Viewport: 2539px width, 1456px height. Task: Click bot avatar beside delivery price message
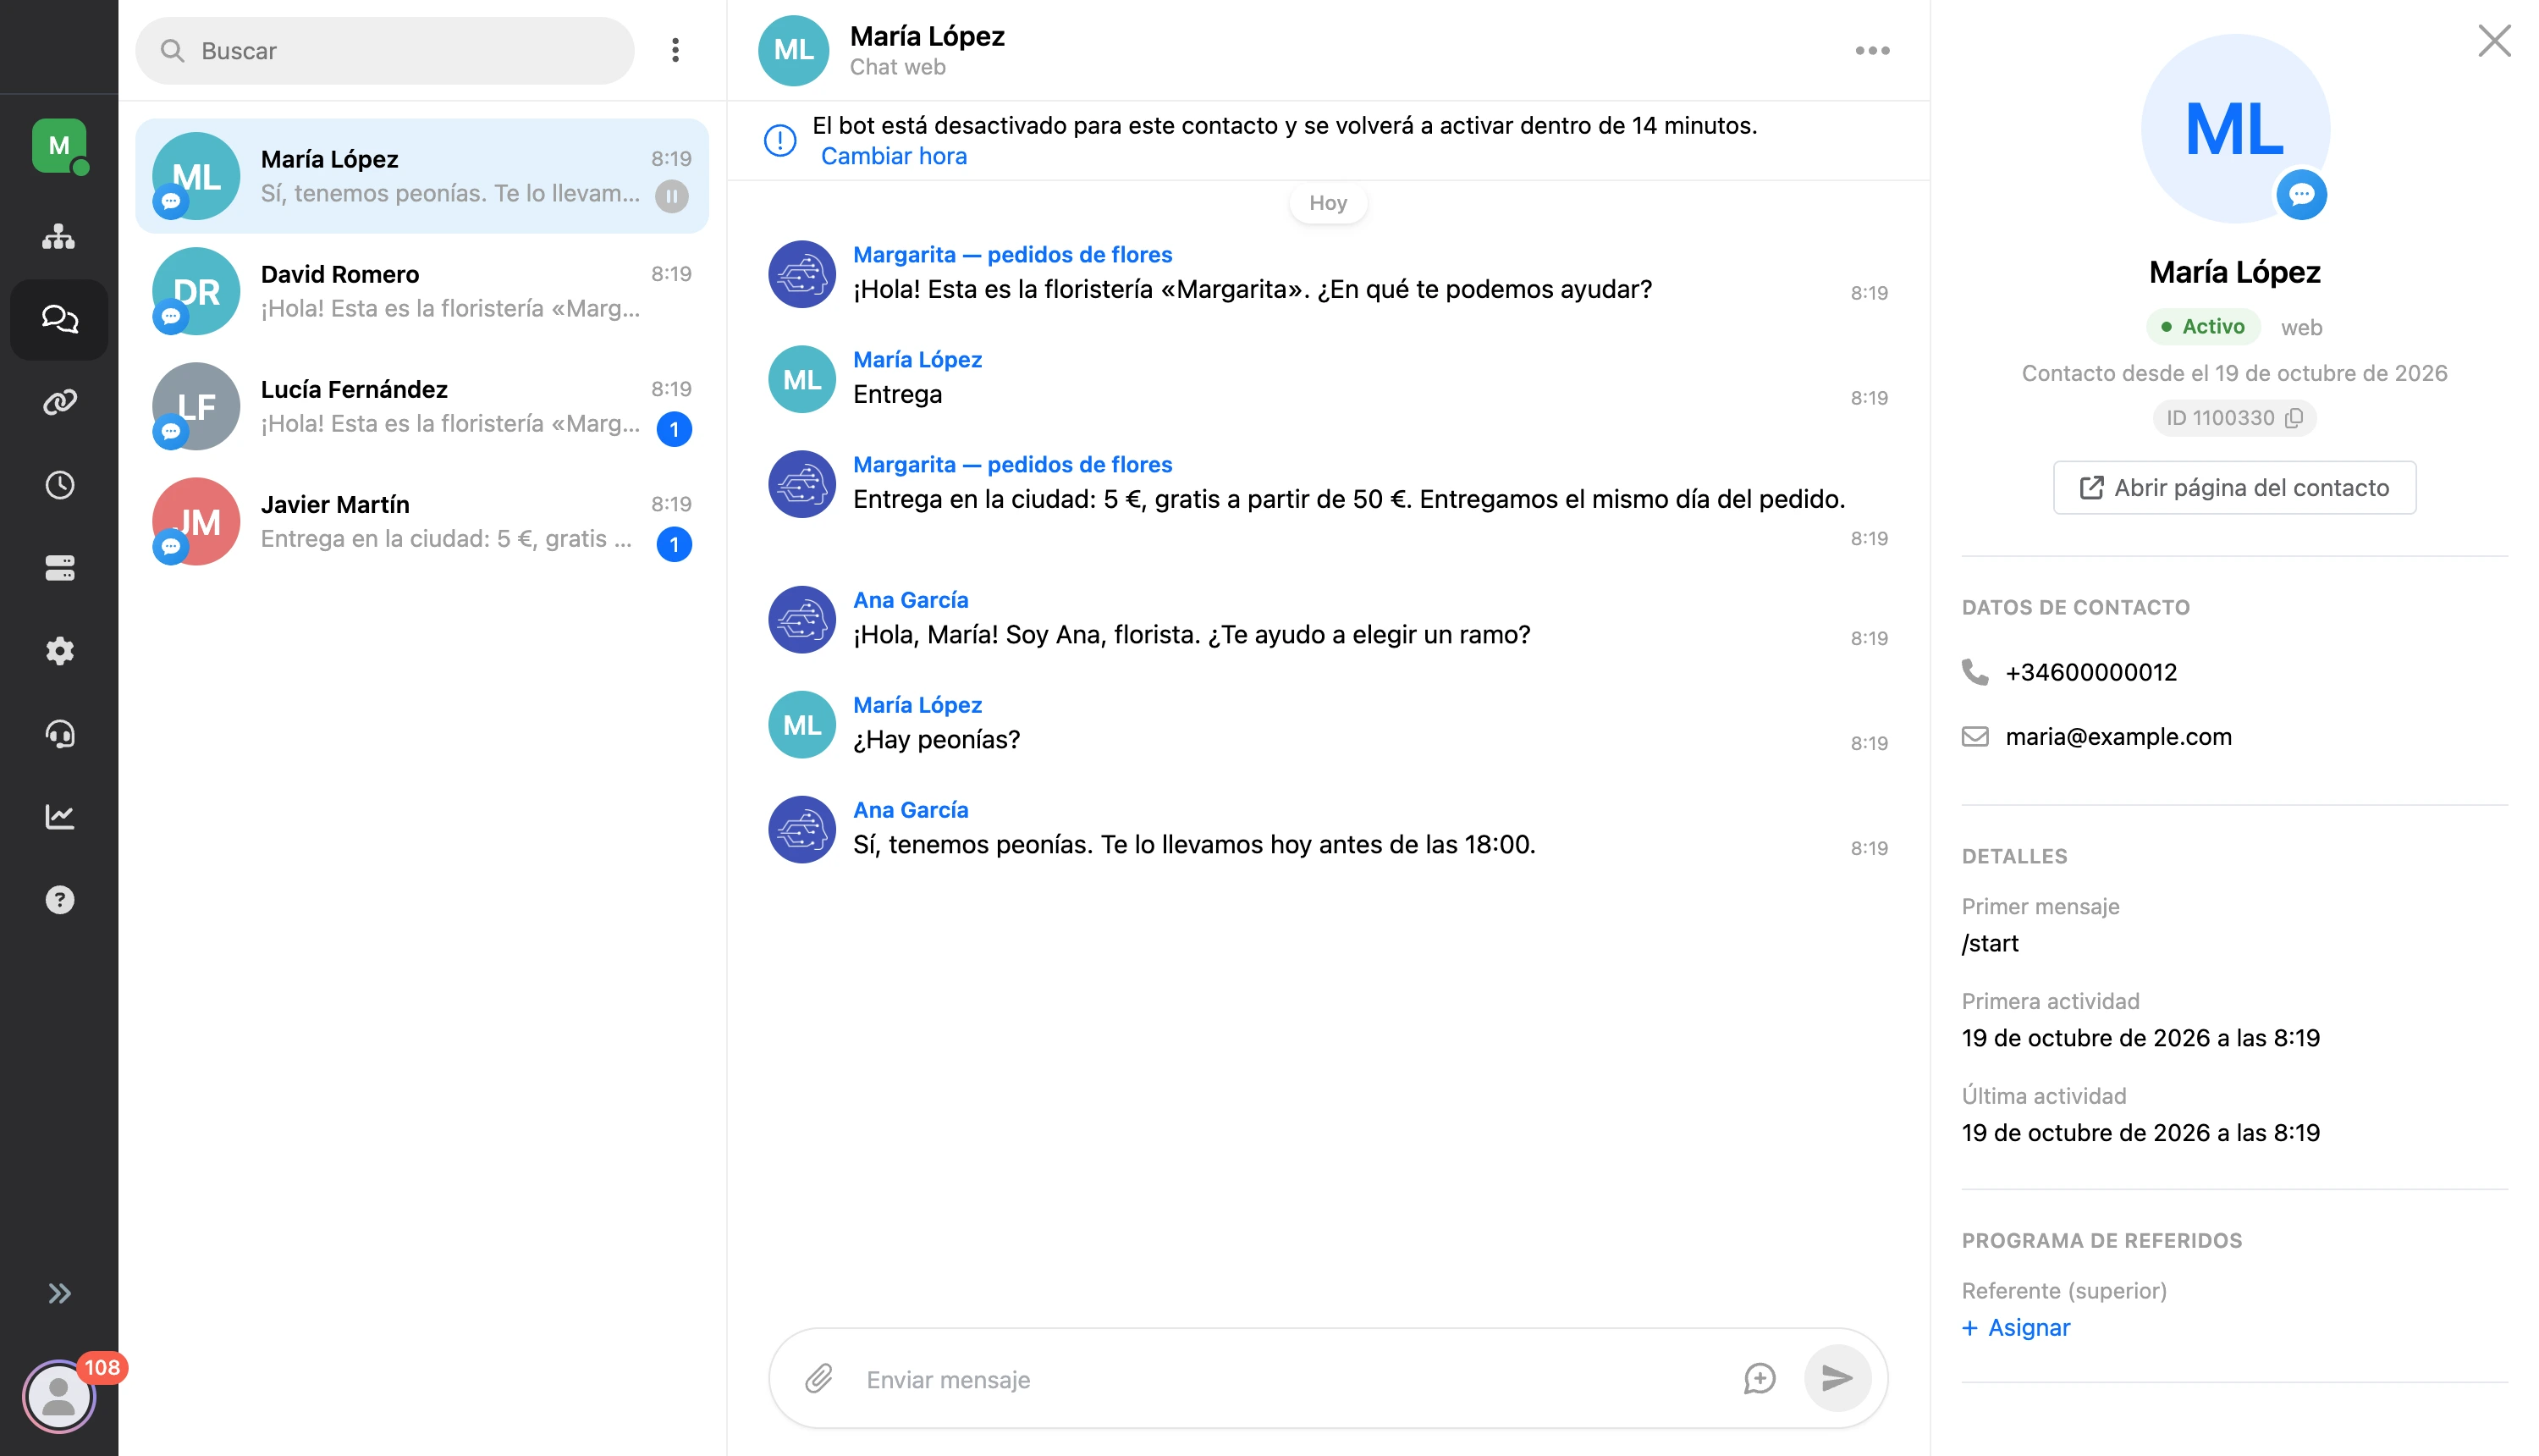(801, 484)
